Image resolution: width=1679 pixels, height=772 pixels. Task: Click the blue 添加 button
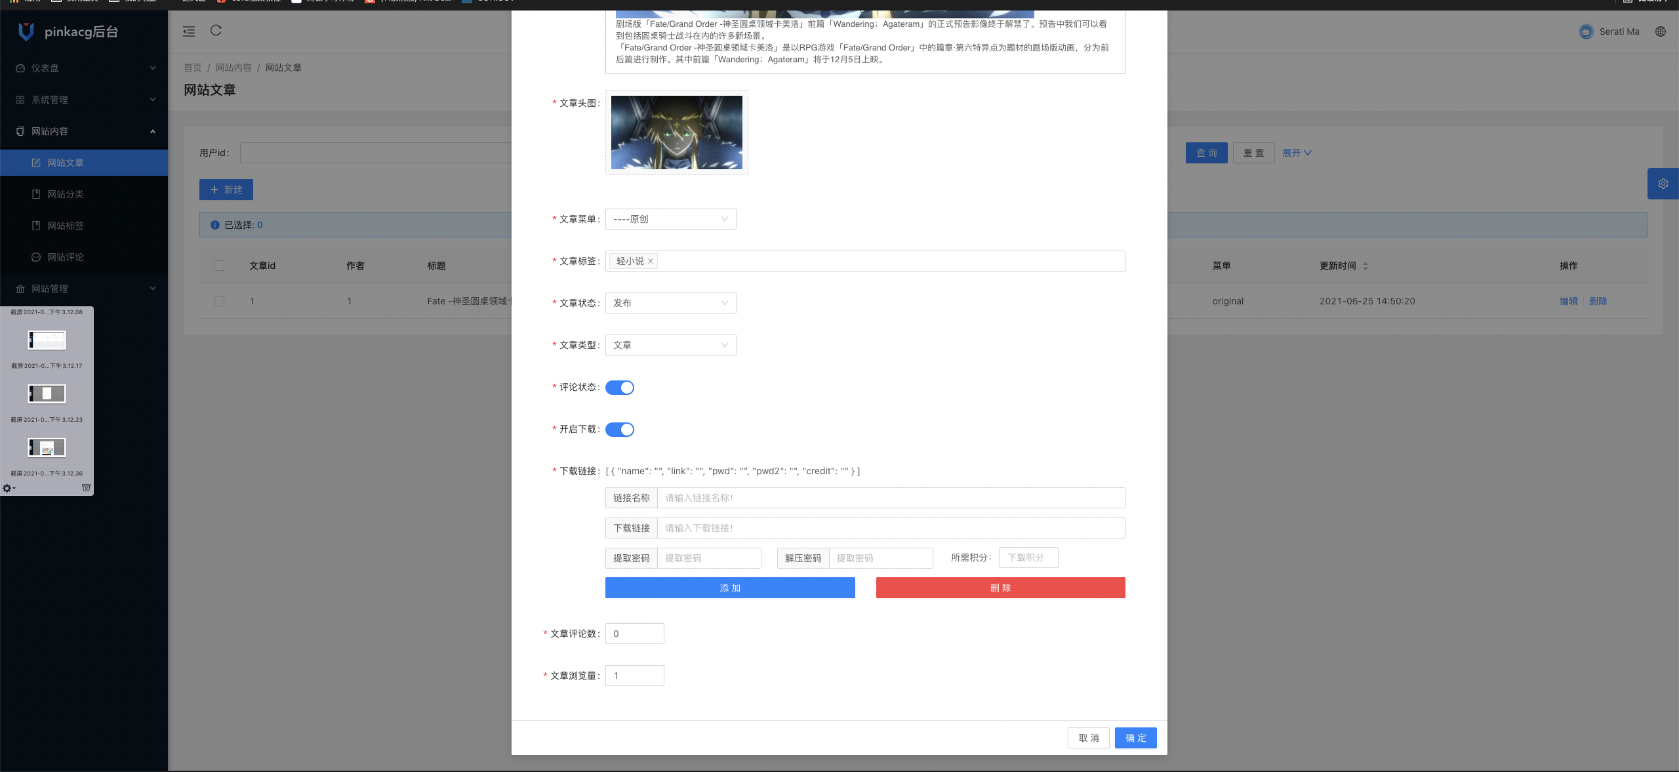(729, 588)
